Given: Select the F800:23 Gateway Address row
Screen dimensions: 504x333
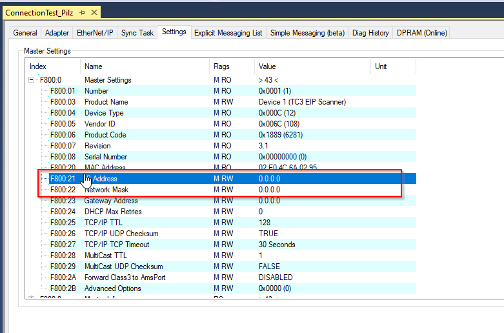Looking at the screenshot, I should [x=221, y=201].
